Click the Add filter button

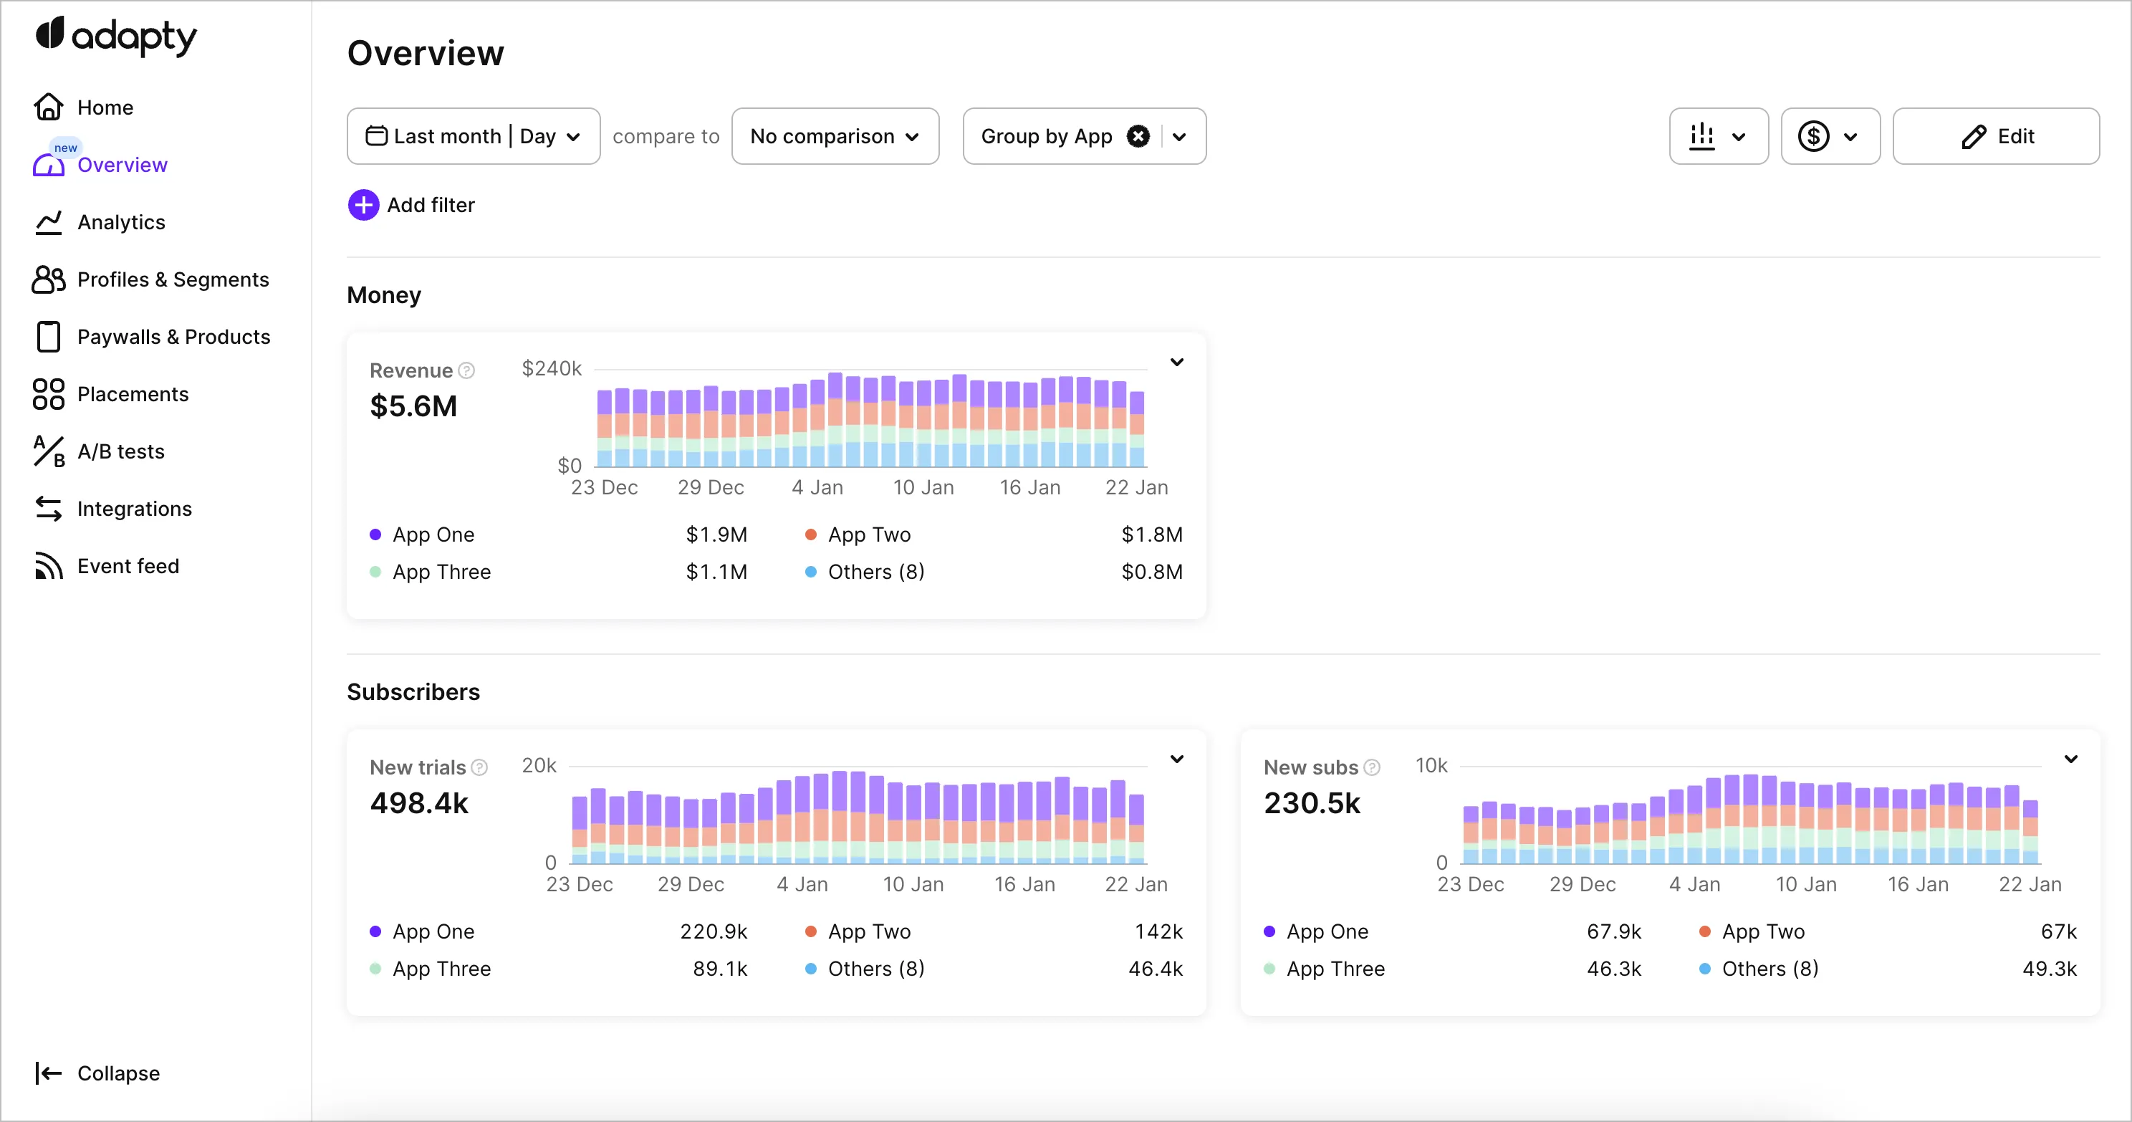click(411, 204)
